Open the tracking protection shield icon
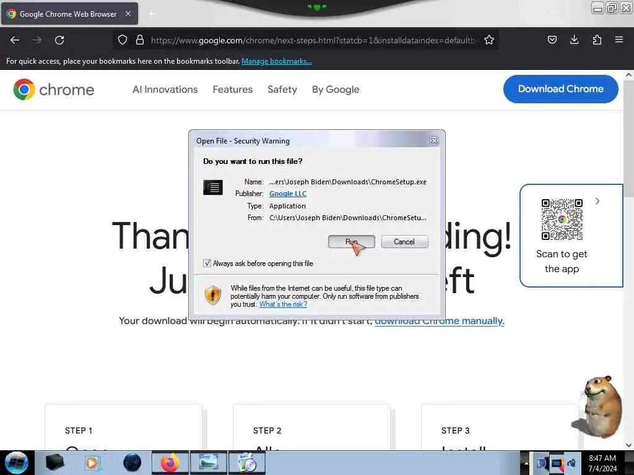 click(123, 40)
